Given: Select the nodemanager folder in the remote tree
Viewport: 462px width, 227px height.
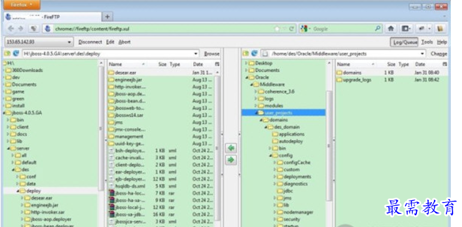Looking at the screenshot, I should pyautogui.click(x=298, y=212).
